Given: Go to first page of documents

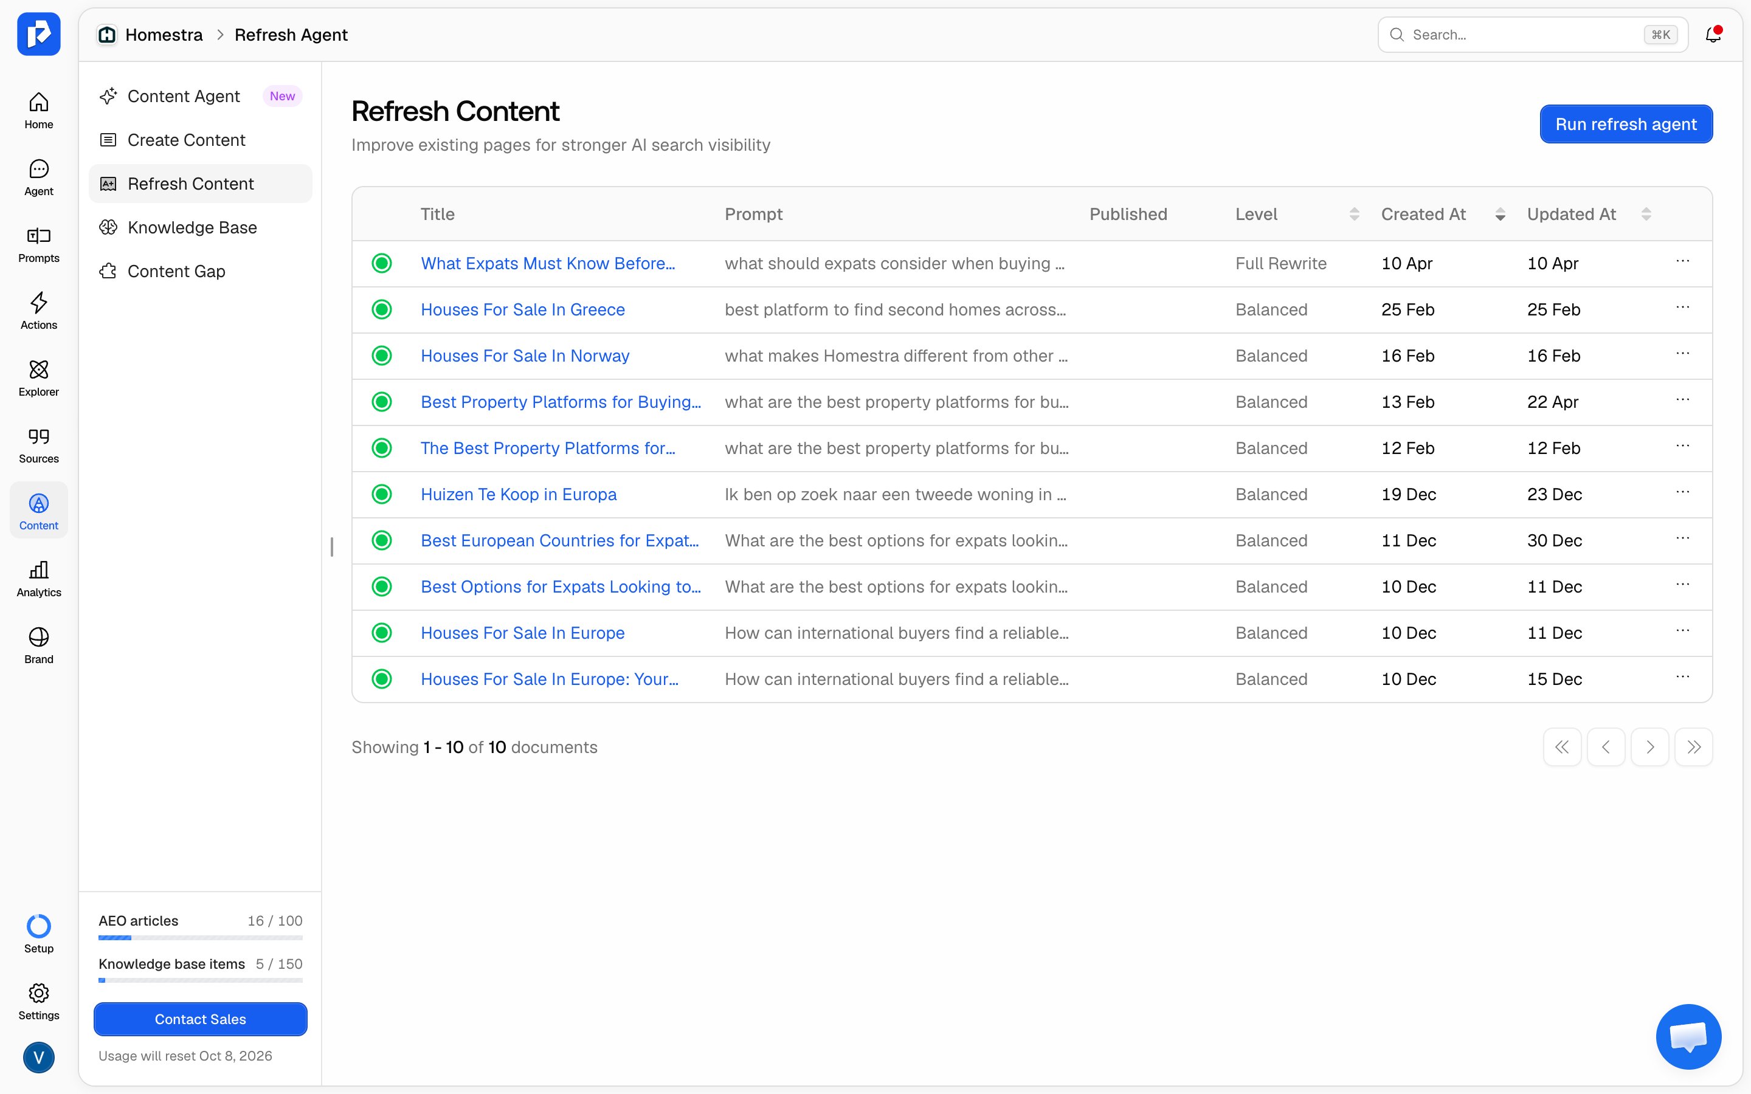Looking at the screenshot, I should 1562,747.
